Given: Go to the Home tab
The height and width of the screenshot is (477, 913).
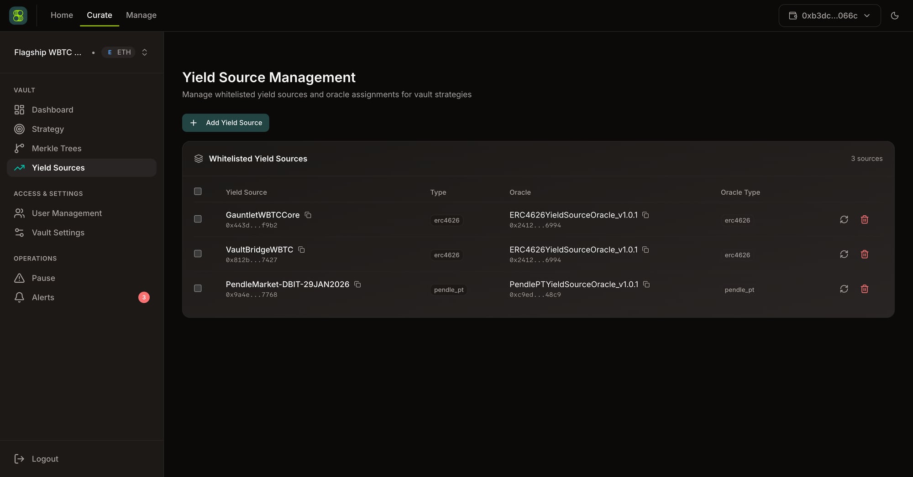Looking at the screenshot, I should (x=62, y=15).
